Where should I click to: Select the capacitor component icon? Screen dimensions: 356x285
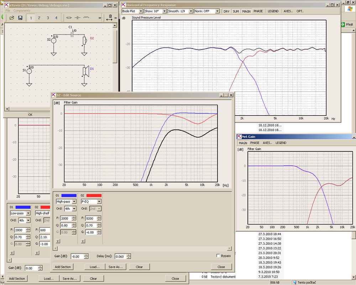click(77, 18)
